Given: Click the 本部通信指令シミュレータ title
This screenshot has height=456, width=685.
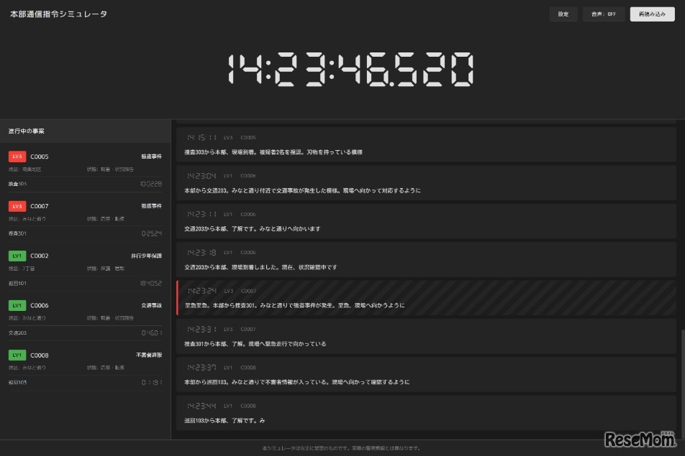Looking at the screenshot, I should click(58, 14).
